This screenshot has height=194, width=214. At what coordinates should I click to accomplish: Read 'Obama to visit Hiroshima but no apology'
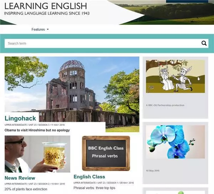coord(37,130)
